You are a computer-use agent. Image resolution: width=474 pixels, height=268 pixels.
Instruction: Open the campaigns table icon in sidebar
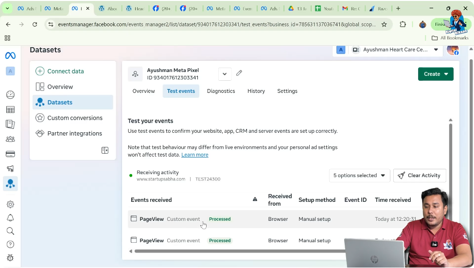[x=10, y=109]
